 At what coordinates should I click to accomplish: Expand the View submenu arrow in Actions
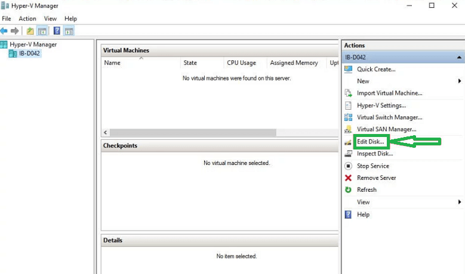[x=460, y=202]
